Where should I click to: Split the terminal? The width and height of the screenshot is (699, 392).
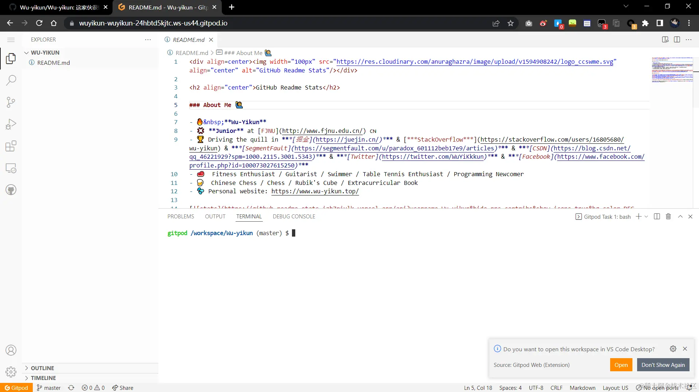coord(657,217)
